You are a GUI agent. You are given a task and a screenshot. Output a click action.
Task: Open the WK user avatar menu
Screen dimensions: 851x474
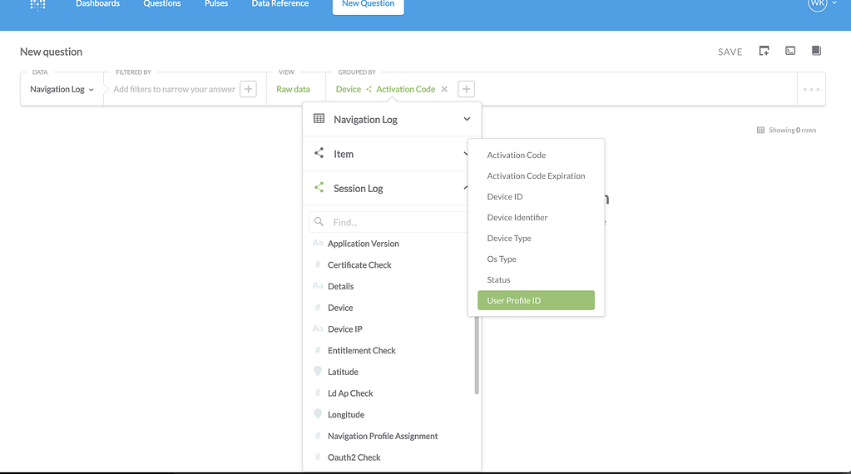(818, 4)
